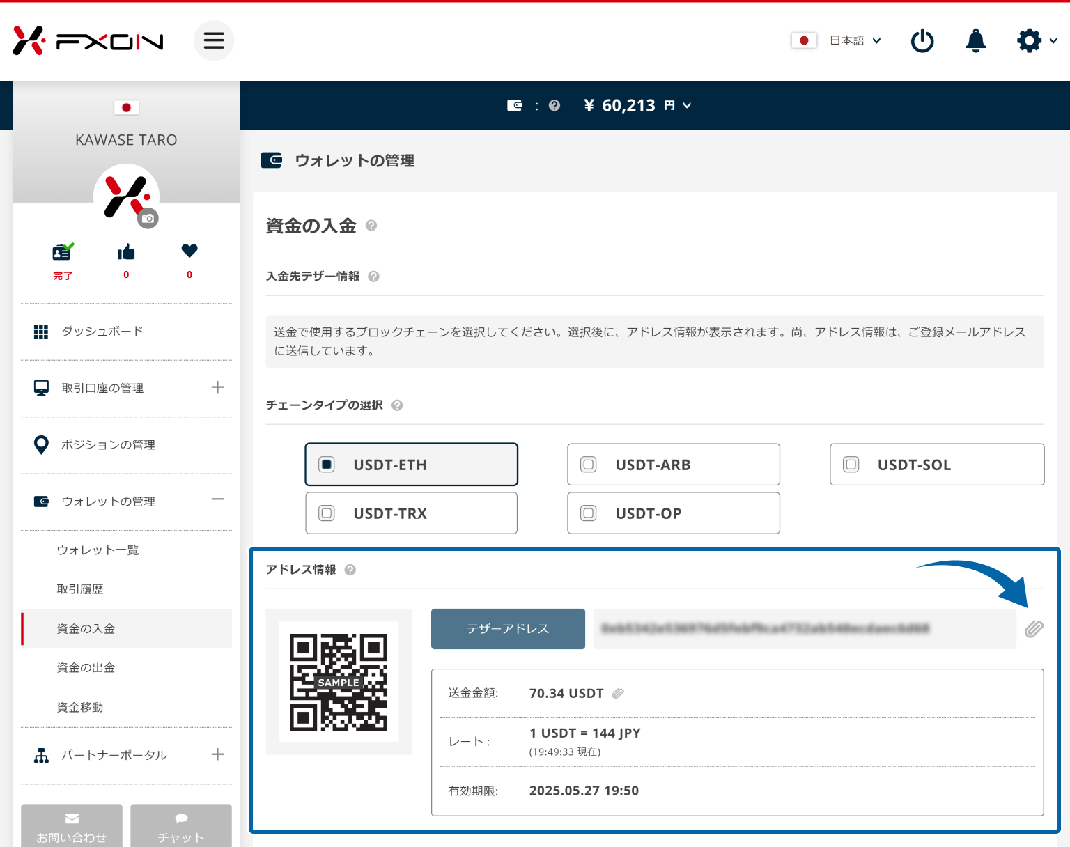The image size is (1070, 847).
Task: Open ウォレット一覧 submenu
Action: (98, 550)
